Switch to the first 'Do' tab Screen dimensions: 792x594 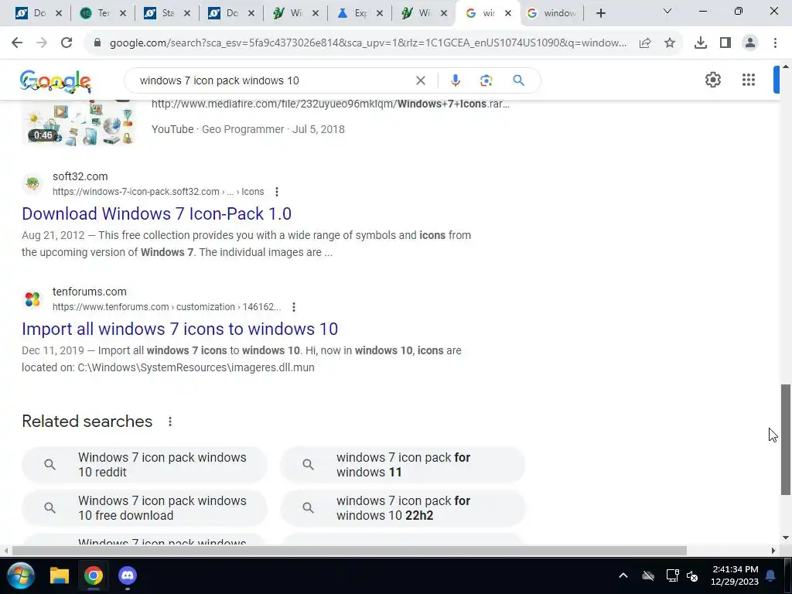[38, 13]
